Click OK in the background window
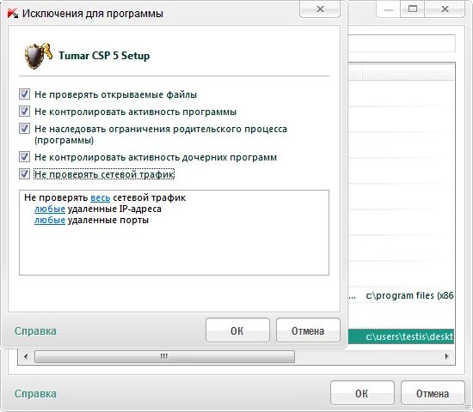Viewport: 473px width, 412px height. tap(362, 393)
